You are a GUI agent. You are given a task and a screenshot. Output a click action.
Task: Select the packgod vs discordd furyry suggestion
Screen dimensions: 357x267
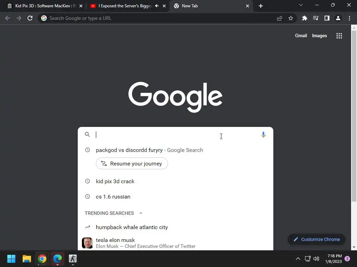point(175,150)
